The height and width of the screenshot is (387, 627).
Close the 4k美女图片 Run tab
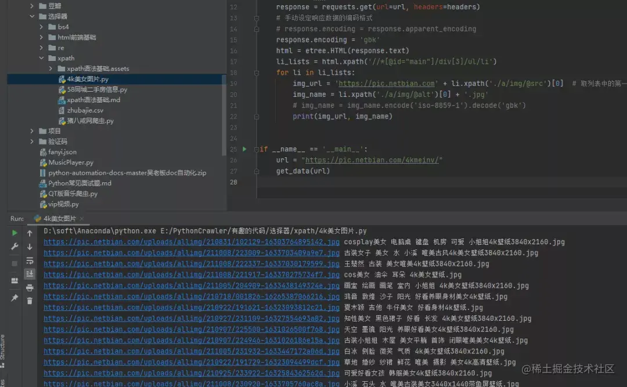82,218
